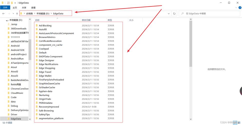Image resolution: width=242 pixels, height=125 pixels.
Task: Select the GraphiteDawnCache folder icon
Action: coord(37,83)
